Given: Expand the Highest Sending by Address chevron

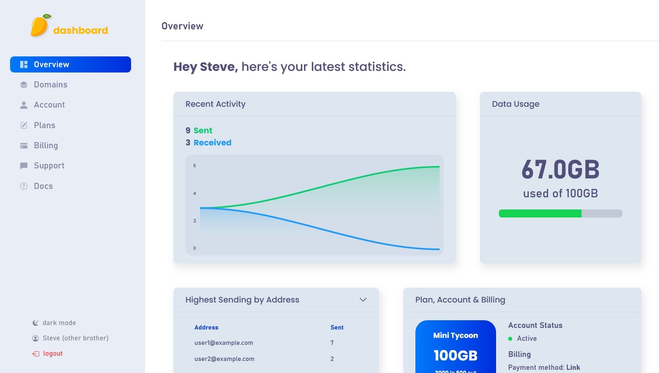Looking at the screenshot, I should click(363, 300).
